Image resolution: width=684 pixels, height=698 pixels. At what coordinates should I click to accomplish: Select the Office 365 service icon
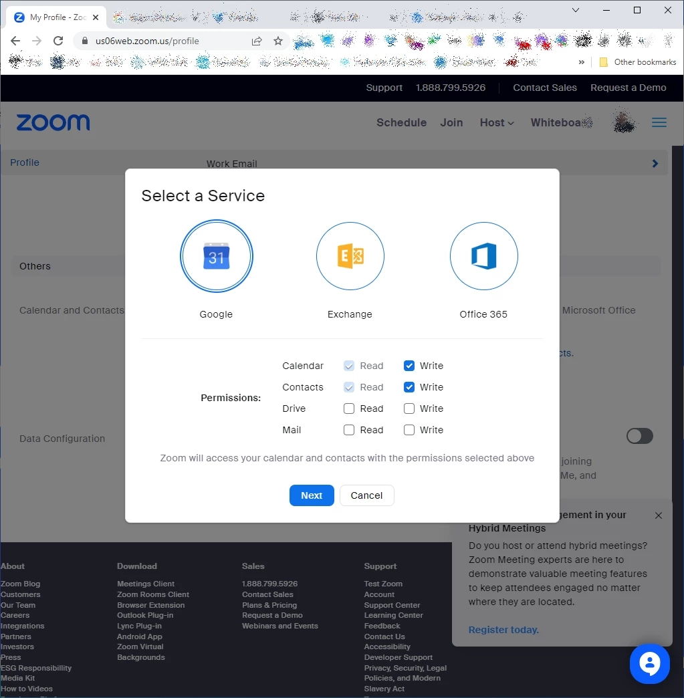point(483,256)
